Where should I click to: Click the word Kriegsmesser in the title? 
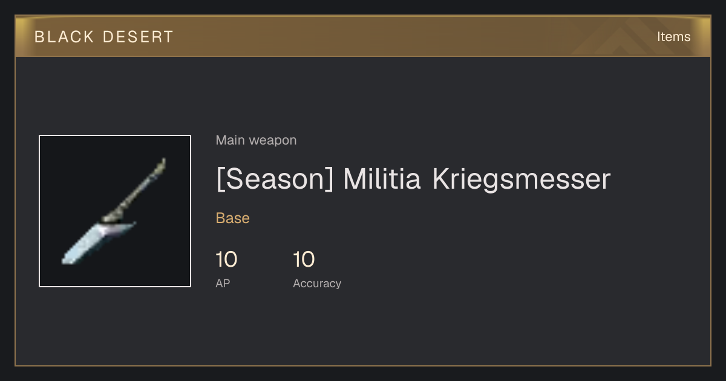point(522,179)
